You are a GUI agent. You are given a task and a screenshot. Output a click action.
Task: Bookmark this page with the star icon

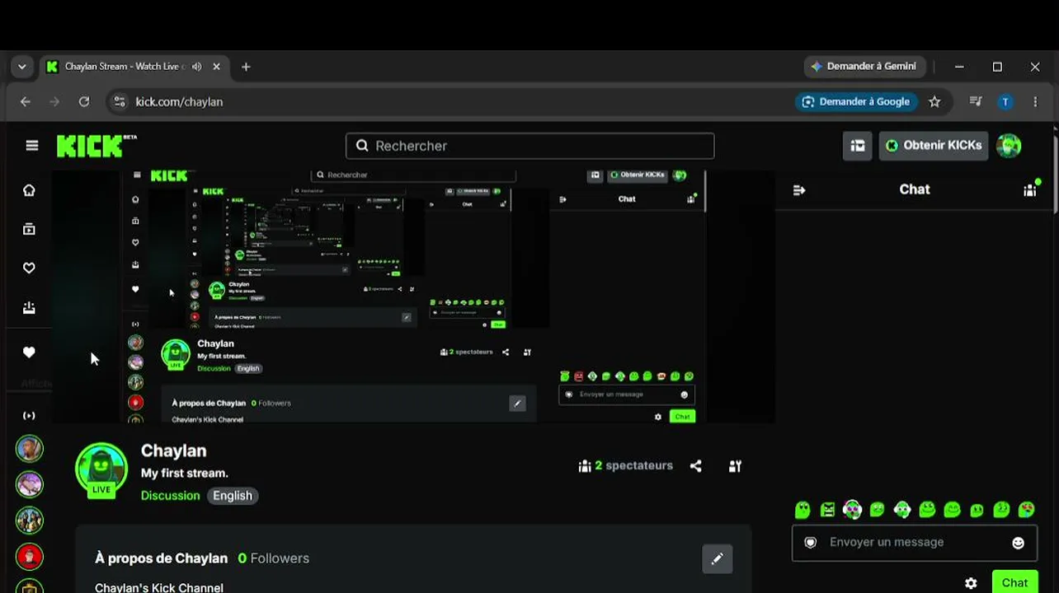934,102
